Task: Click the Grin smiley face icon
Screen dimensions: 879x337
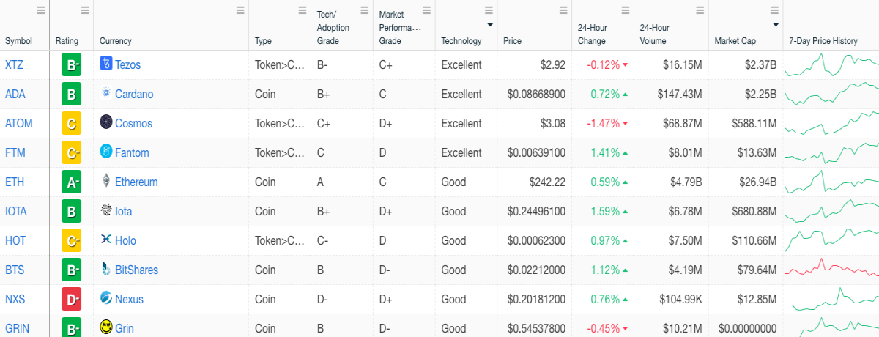Action: 106,327
